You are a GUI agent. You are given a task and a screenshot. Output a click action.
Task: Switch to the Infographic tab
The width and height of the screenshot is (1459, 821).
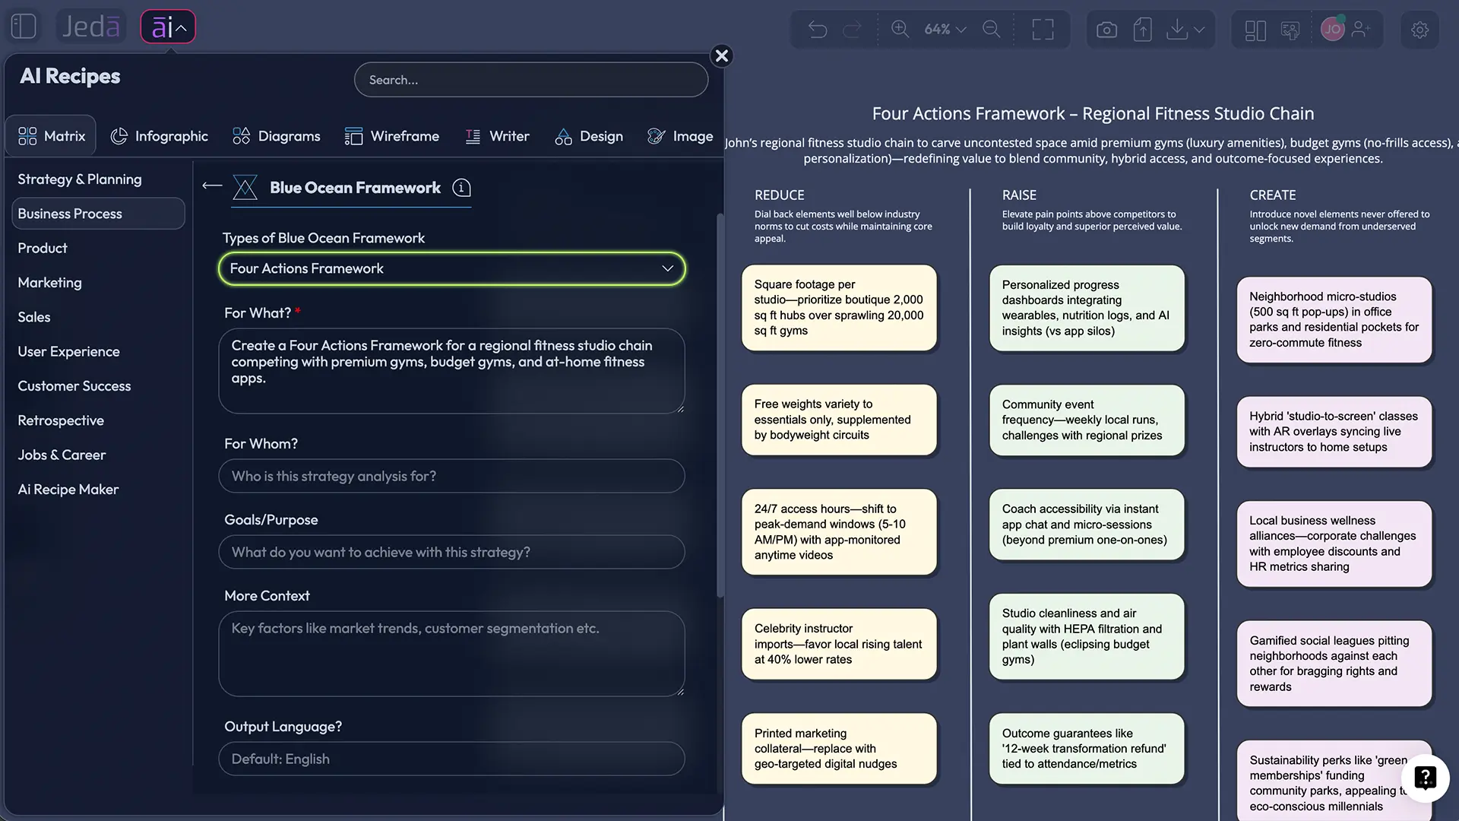pos(160,136)
